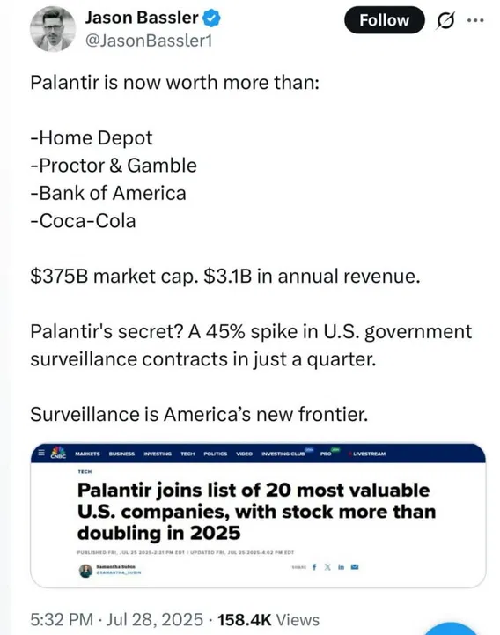Click the Jason Bassler display name
The height and width of the screenshot is (635, 500).
(142, 18)
